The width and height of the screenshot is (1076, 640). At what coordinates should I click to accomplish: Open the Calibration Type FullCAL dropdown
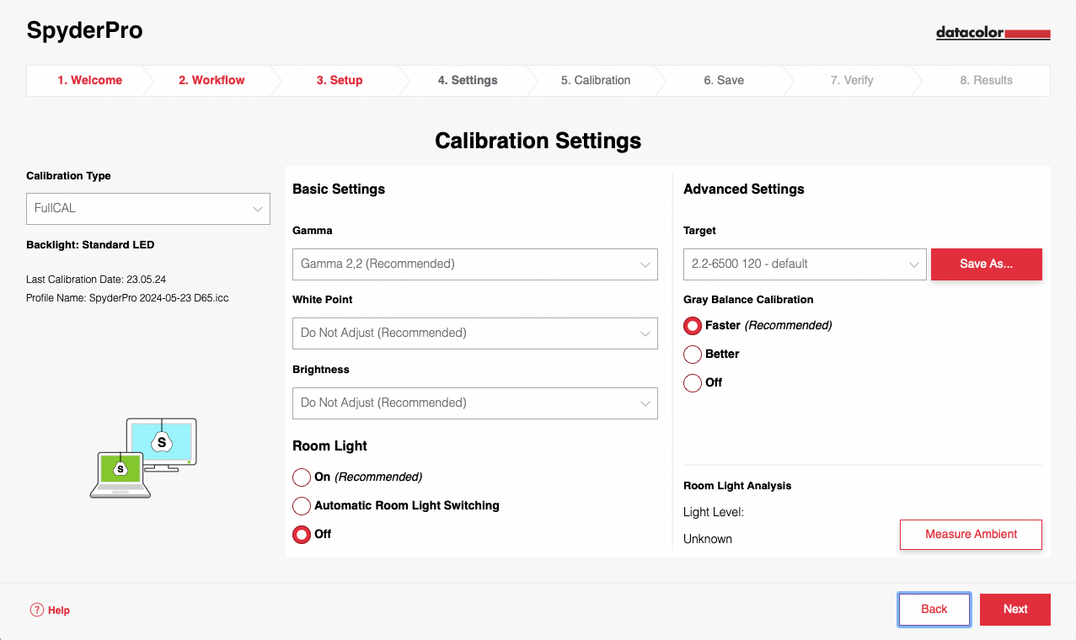pos(148,209)
